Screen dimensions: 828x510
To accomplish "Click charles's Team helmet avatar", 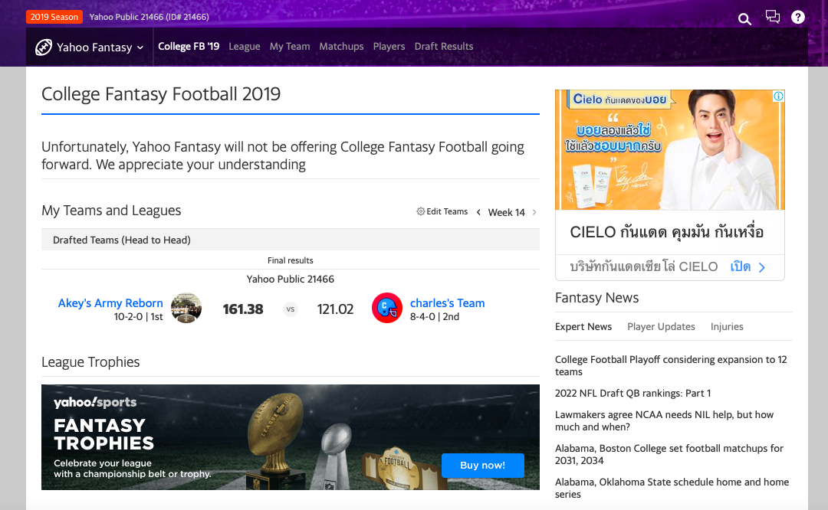I will (x=387, y=308).
